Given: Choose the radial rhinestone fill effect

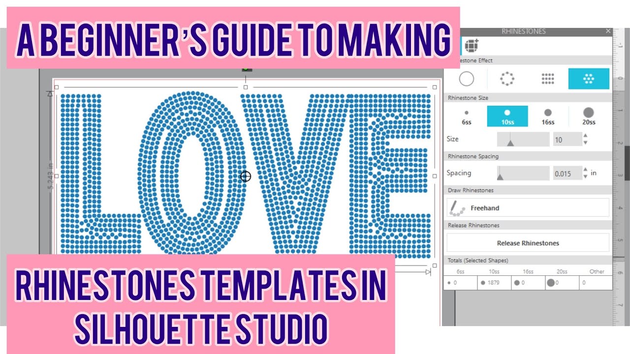Looking at the screenshot, I should tap(589, 79).
